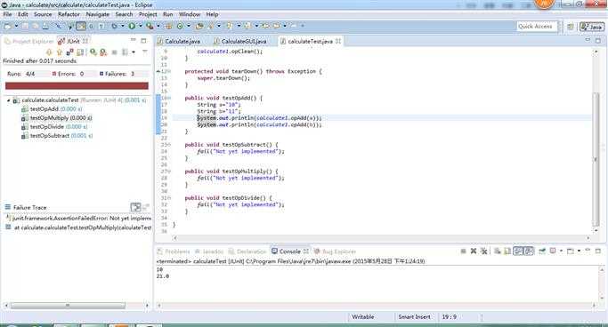The width and height of the screenshot is (608, 327).
Task: Click the editor vertical scrollbar
Action: point(596,159)
